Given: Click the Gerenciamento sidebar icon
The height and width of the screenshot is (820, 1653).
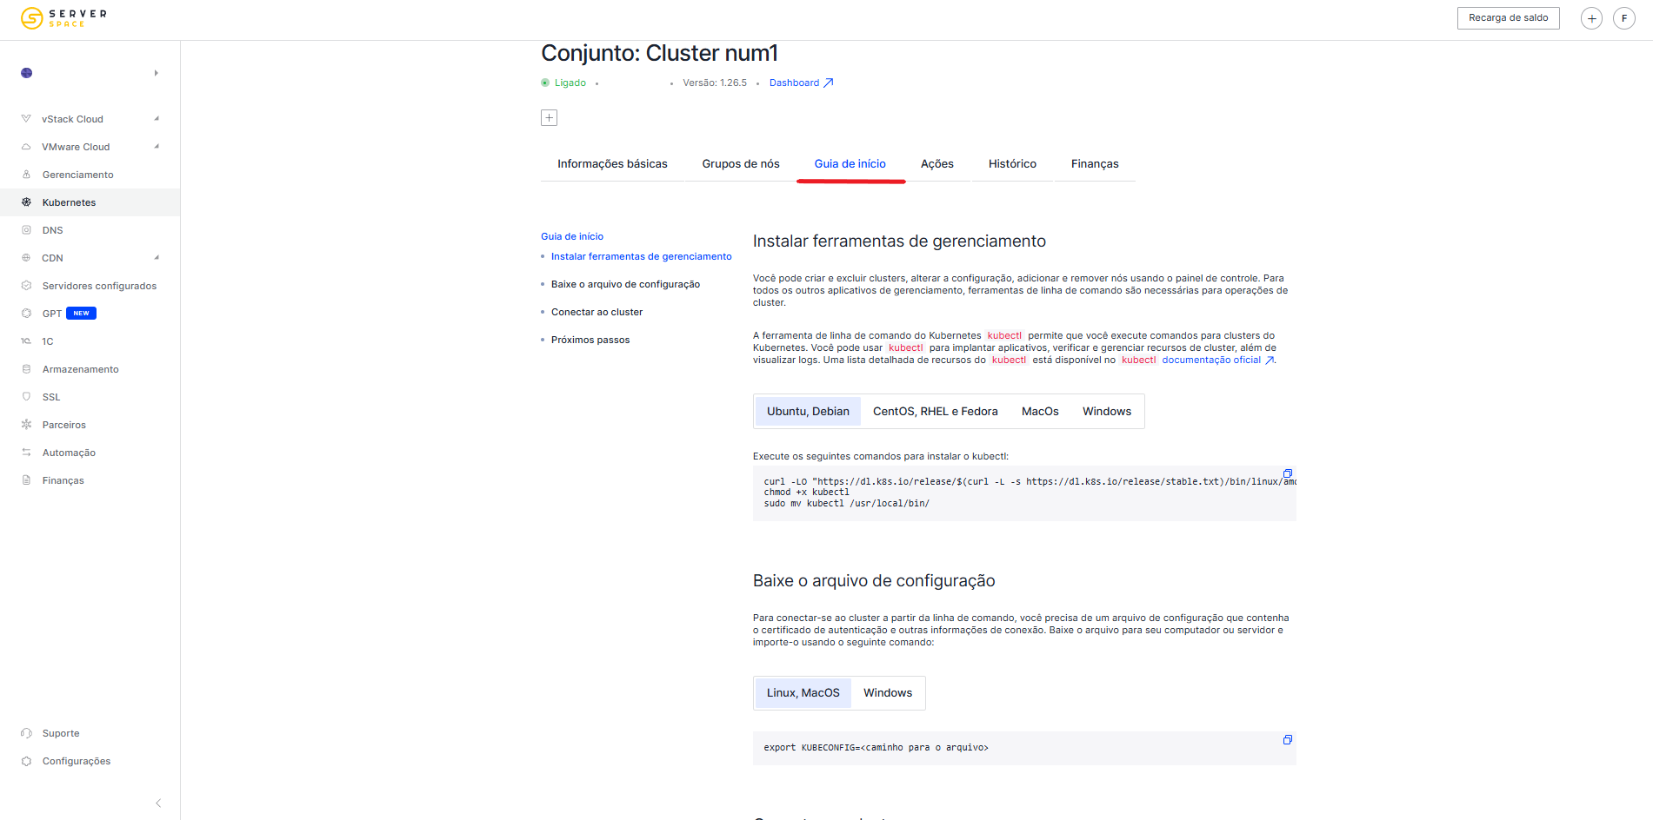Looking at the screenshot, I should [x=26, y=175].
